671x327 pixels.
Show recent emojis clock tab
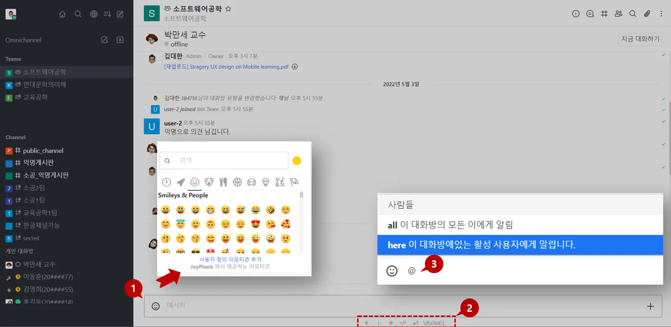[166, 182]
